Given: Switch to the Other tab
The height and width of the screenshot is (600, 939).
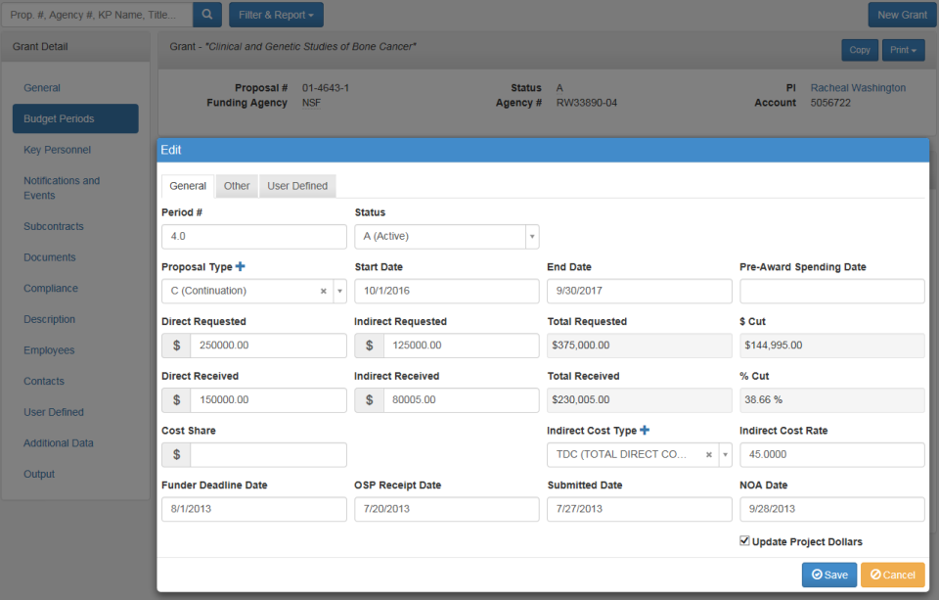Looking at the screenshot, I should click(x=236, y=185).
